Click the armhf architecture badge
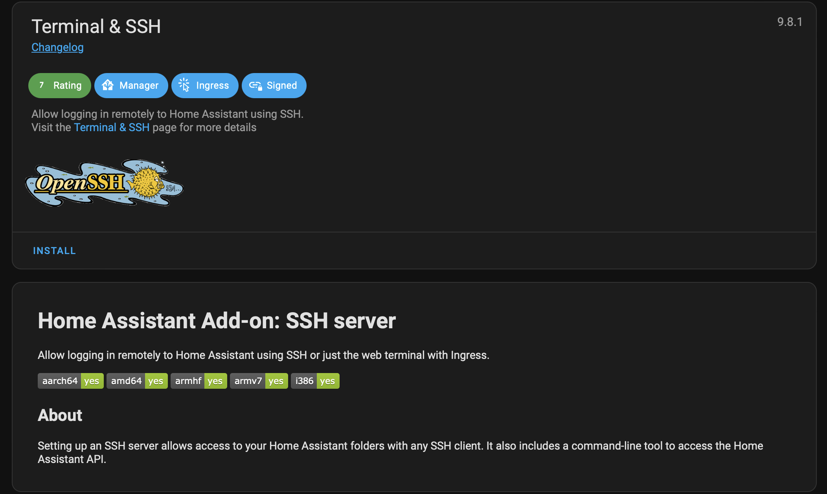The image size is (827, 494). pyautogui.click(x=198, y=381)
